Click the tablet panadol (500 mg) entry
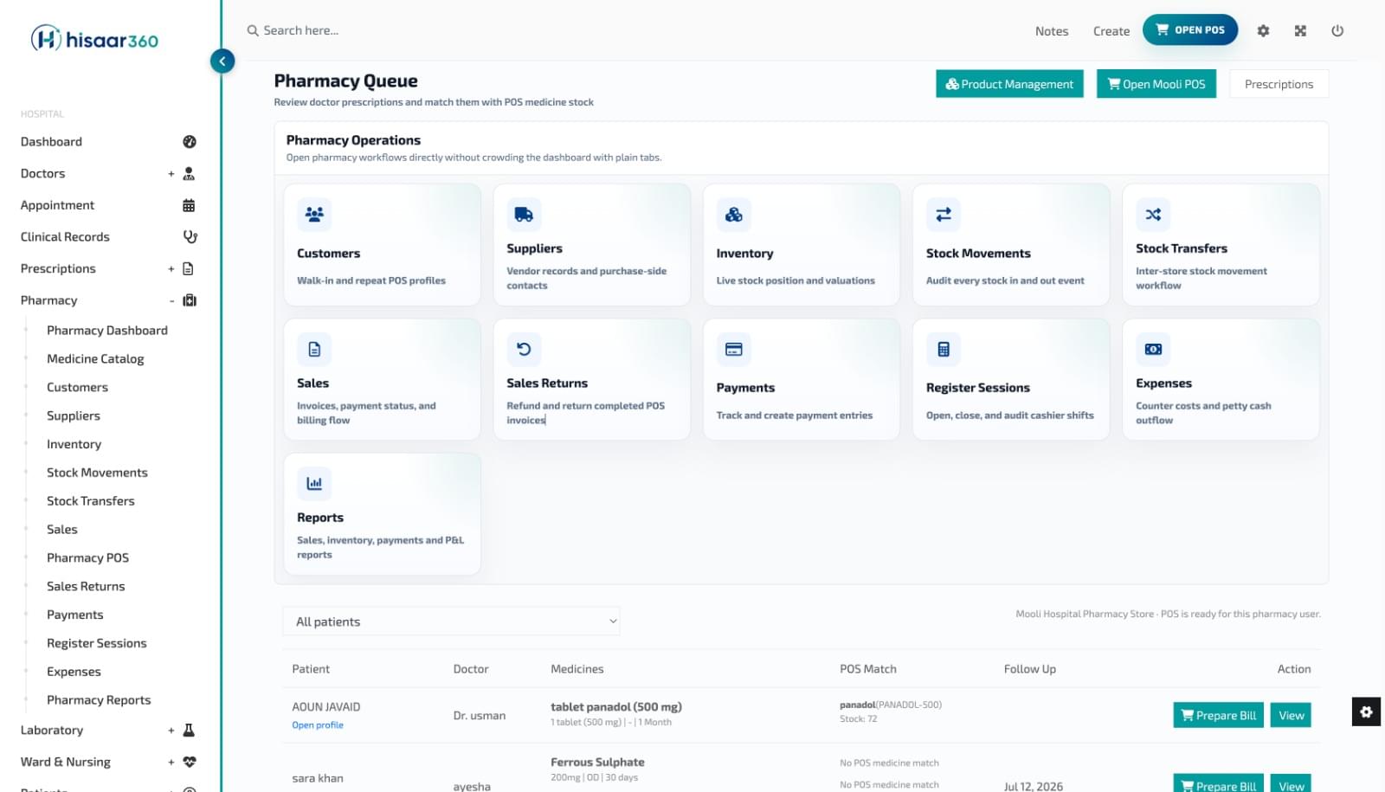 point(616,707)
